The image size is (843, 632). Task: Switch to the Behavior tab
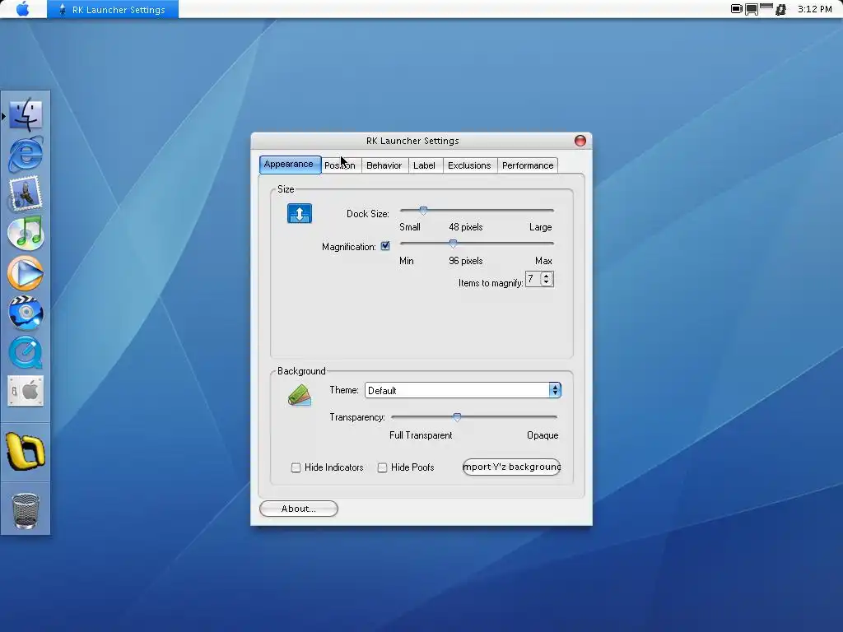pyautogui.click(x=384, y=165)
